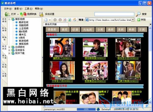The height and width of the screenshot is (112, 153).
Task: Open the 我爱黑涩会20090210 video link
Action: [x=95, y=81]
